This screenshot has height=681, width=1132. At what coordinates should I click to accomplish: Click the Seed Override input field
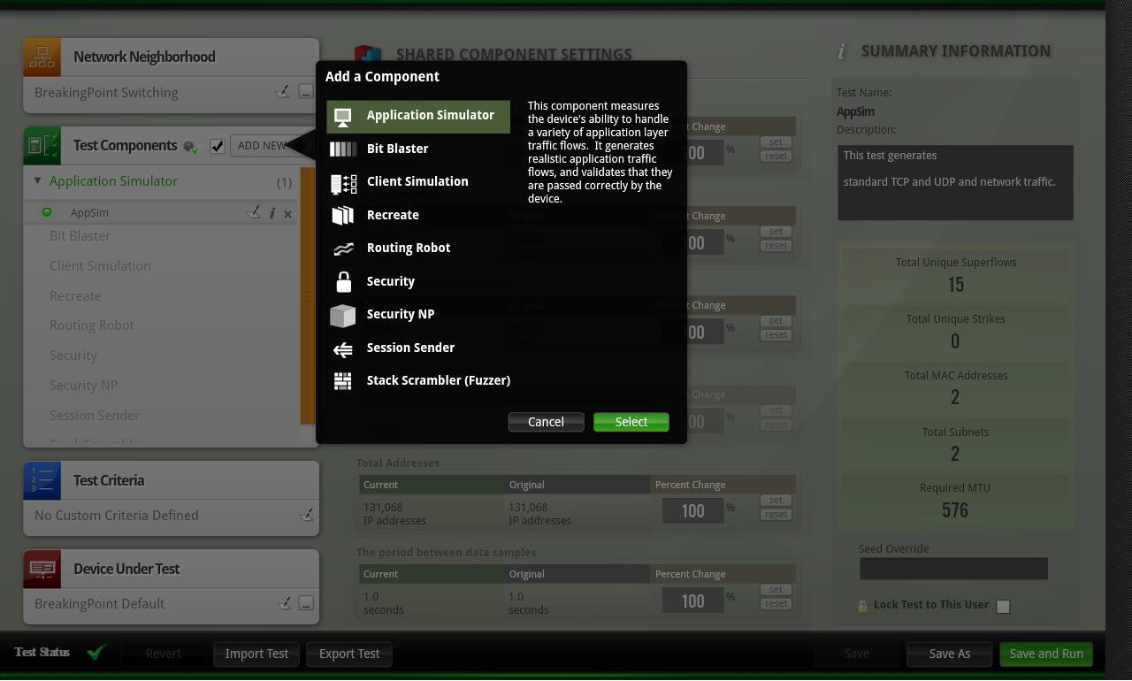(953, 569)
